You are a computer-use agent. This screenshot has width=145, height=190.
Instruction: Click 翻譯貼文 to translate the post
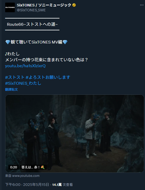(x=12, y=90)
